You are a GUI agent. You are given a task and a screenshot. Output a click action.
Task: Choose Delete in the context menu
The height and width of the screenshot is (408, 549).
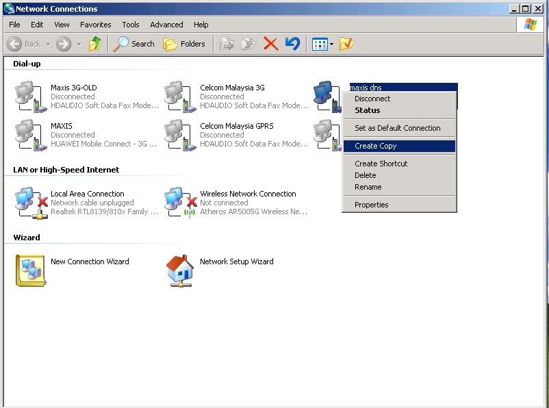(x=399, y=175)
